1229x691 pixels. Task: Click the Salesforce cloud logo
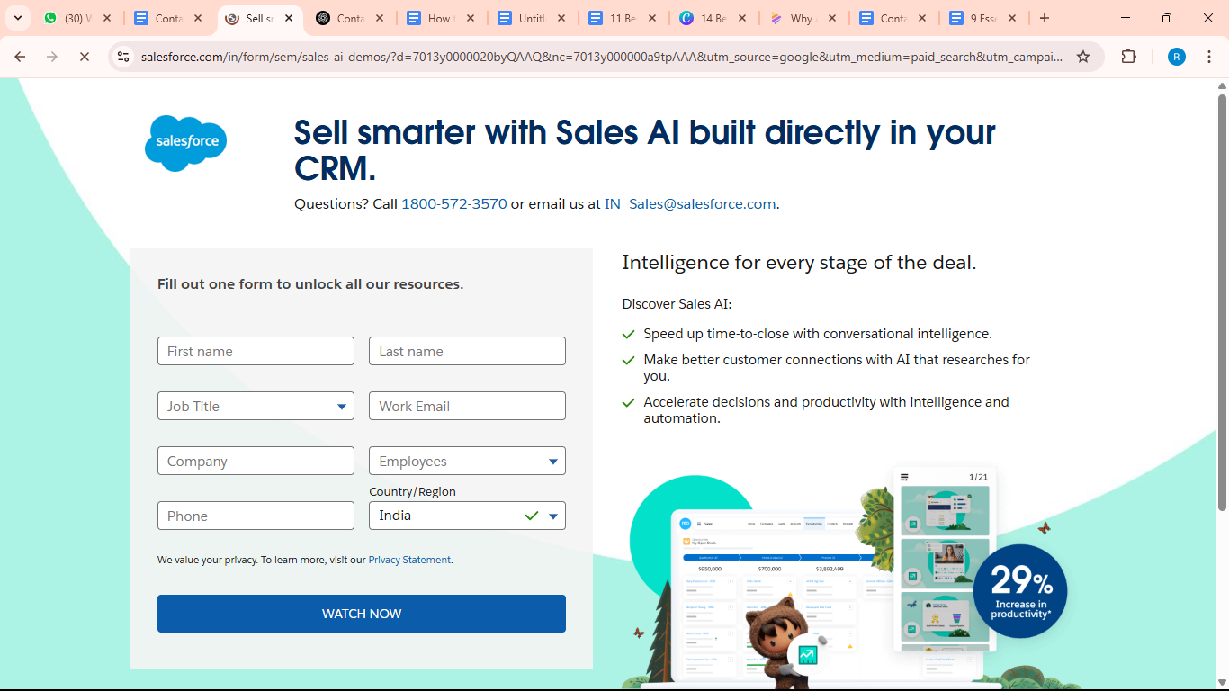[185, 142]
